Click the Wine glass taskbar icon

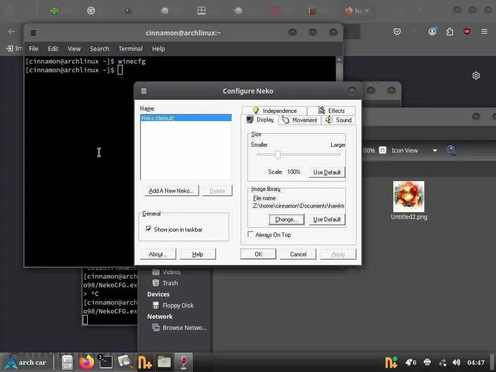183,362
